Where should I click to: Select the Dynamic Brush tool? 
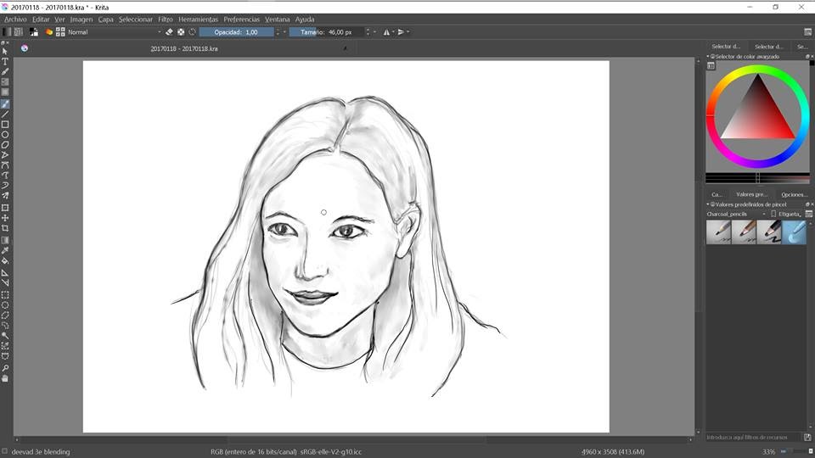point(5,186)
